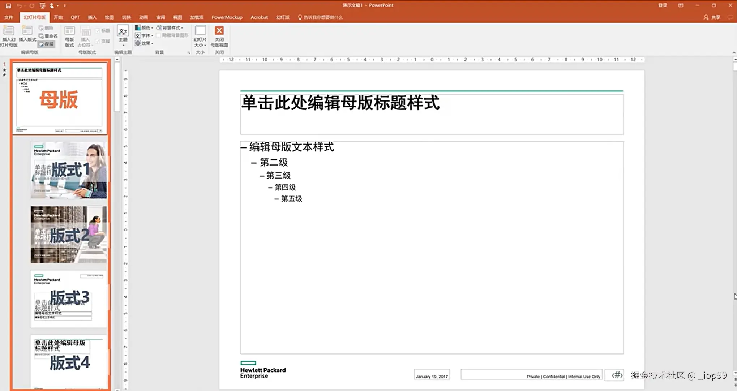Open the Background Styles dropdown
Image resolution: width=737 pixels, height=391 pixels.
coord(170,27)
